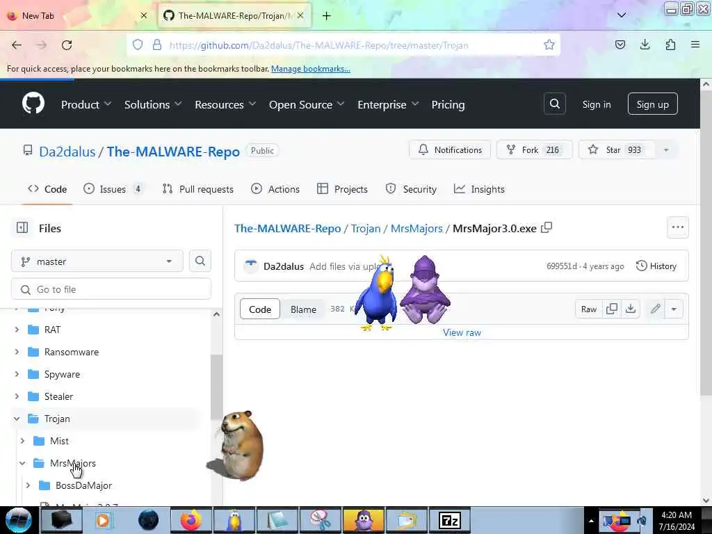Open Firefox from the taskbar
The width and height of the screenshot is (712, 534).
[191, 520]
